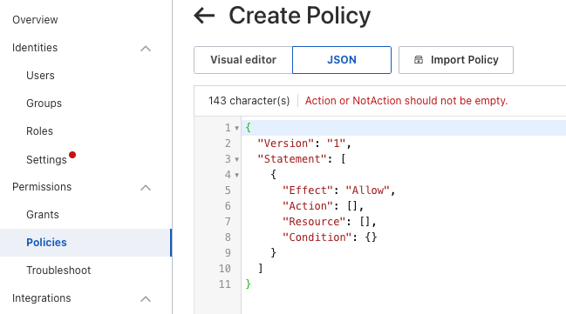Click the red notification dot on Settings

click(x=72, y=155)
